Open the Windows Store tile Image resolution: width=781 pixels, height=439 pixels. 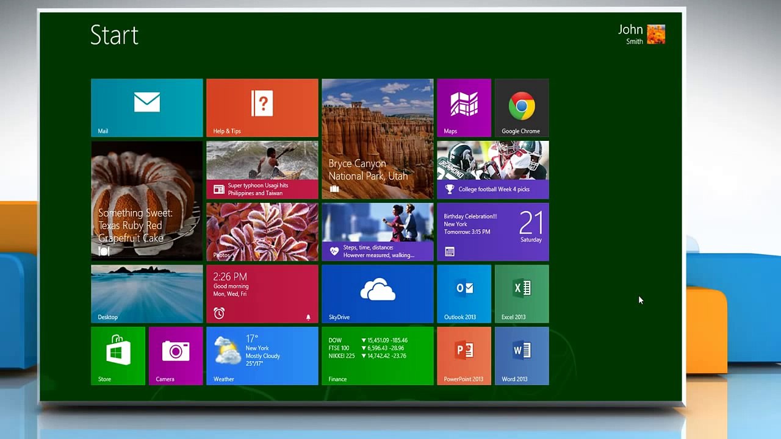coord(118,356)
